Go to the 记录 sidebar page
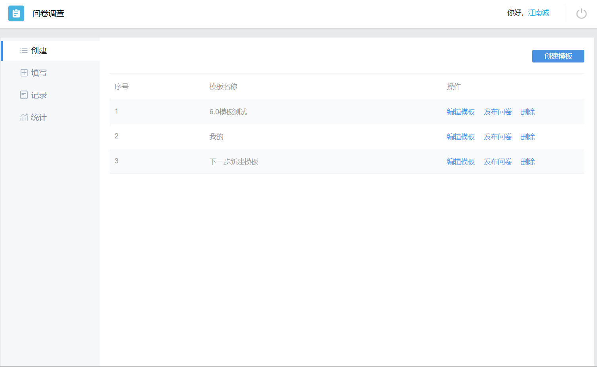The width and height of the screenshot is (597, 367). [x=39, y=95]
